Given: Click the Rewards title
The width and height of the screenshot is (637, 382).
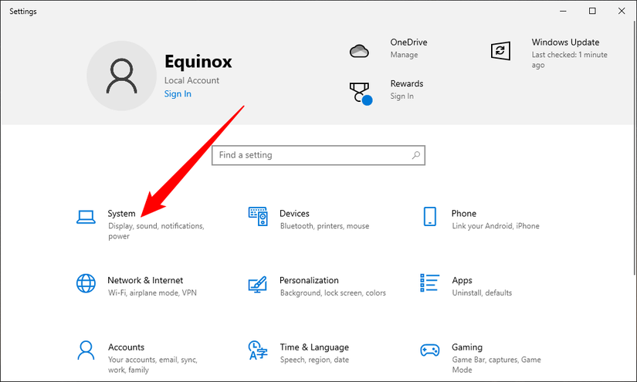Looking at the screenshot, I should click(x=407, y=83).
